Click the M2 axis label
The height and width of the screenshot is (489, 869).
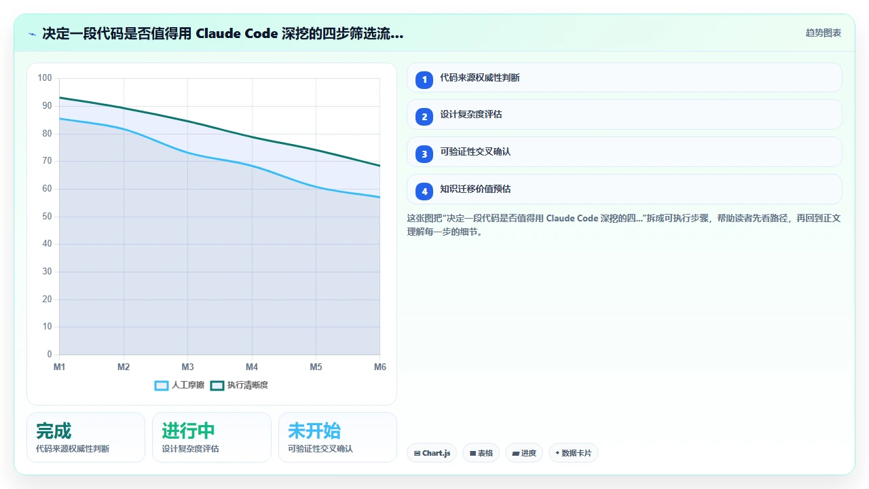pos(124,367)
